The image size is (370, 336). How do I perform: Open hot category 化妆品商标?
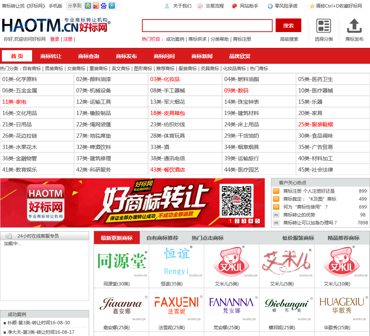(x=234, y=69)
